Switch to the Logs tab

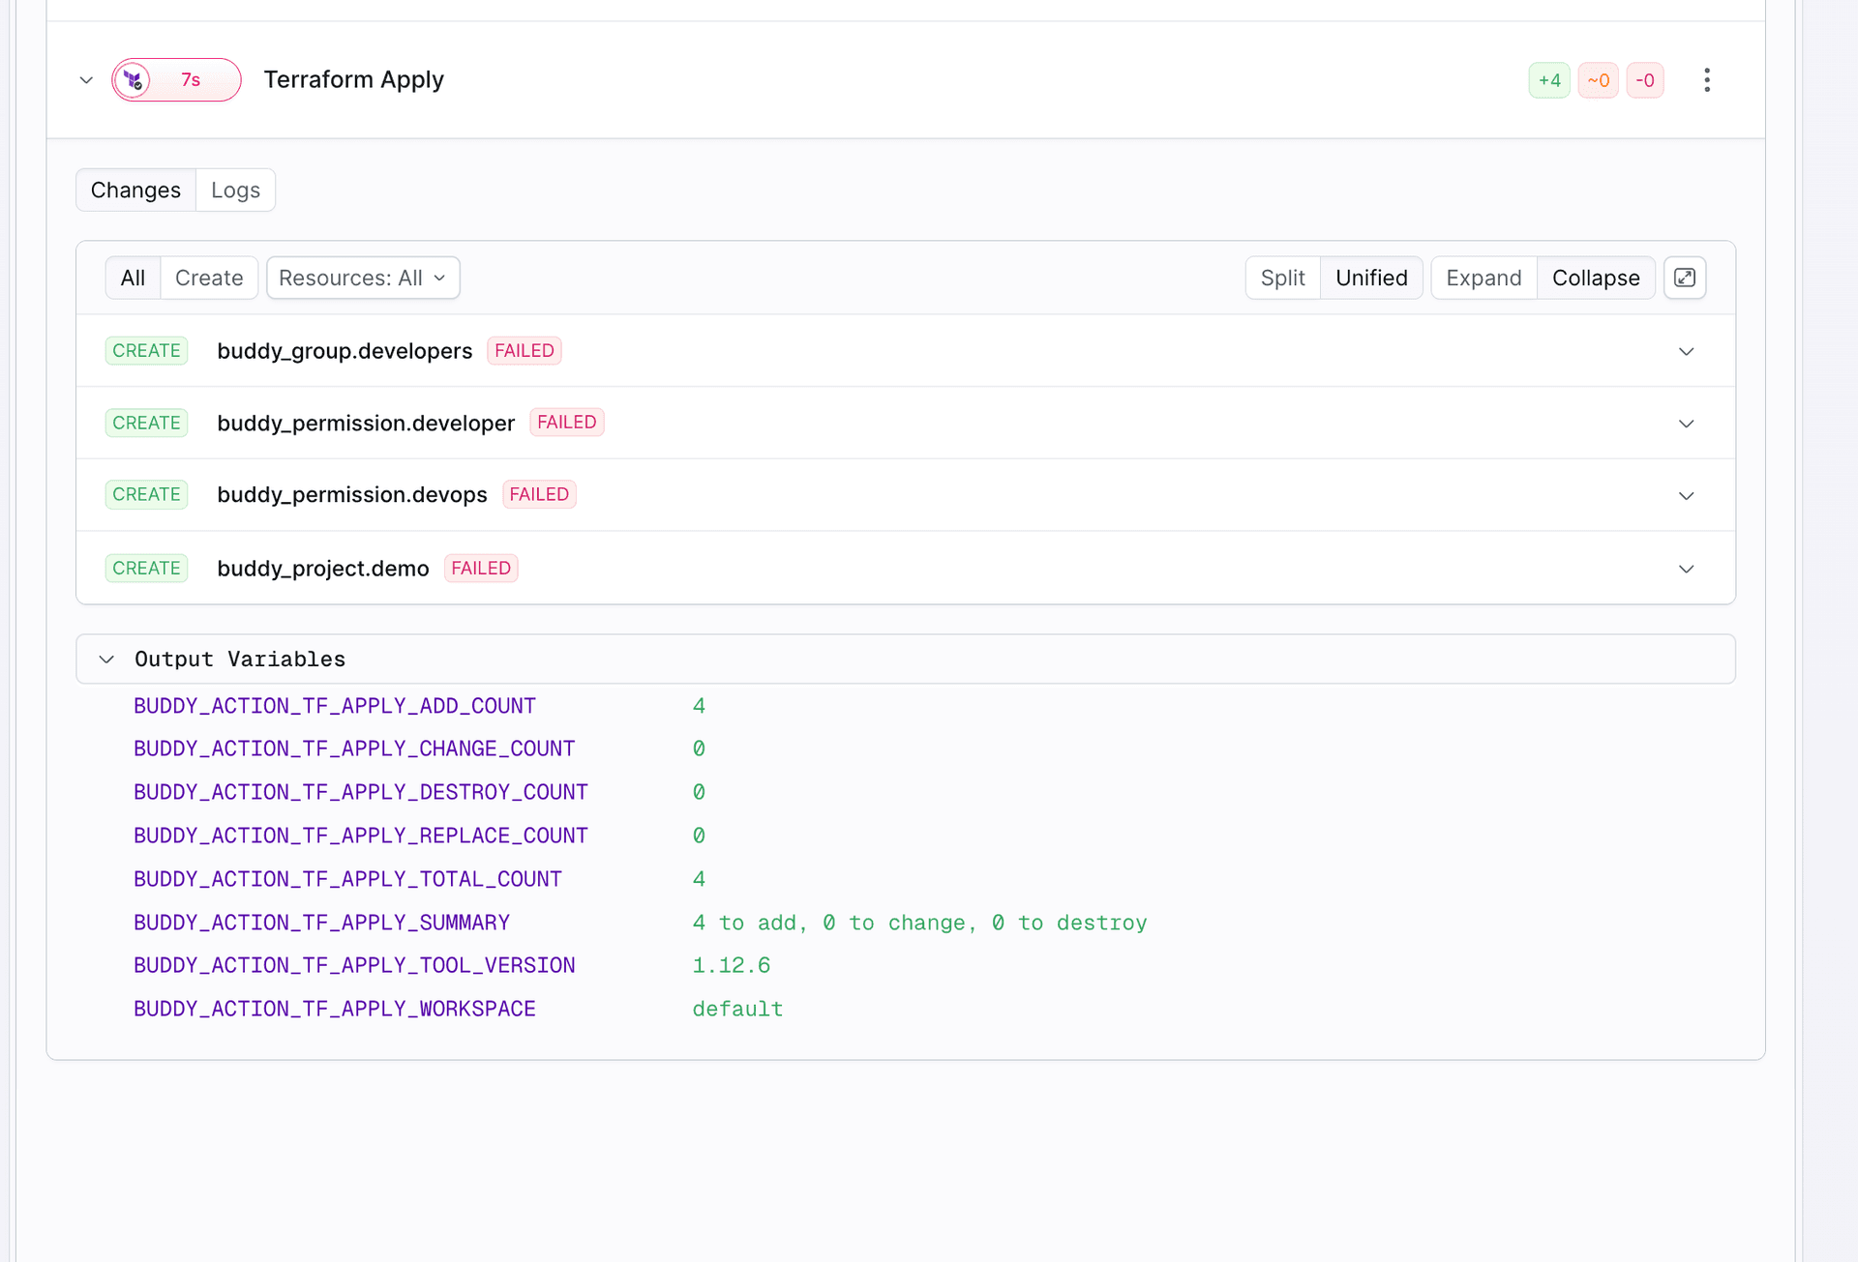(x=235, y=191)
